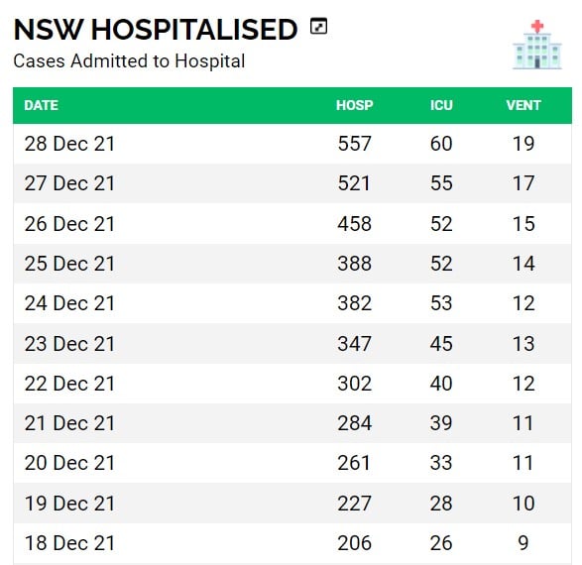
Task: Select the 22 Dec 21 row date
Action: (x=69, y=384)
